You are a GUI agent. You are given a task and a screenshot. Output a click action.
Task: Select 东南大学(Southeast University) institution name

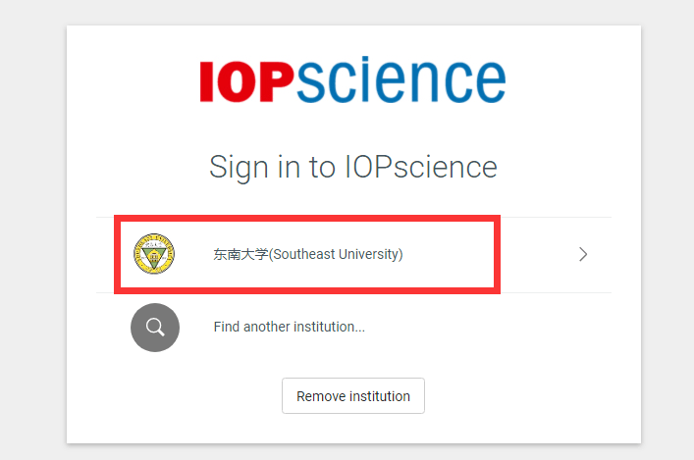coord(307,255)
